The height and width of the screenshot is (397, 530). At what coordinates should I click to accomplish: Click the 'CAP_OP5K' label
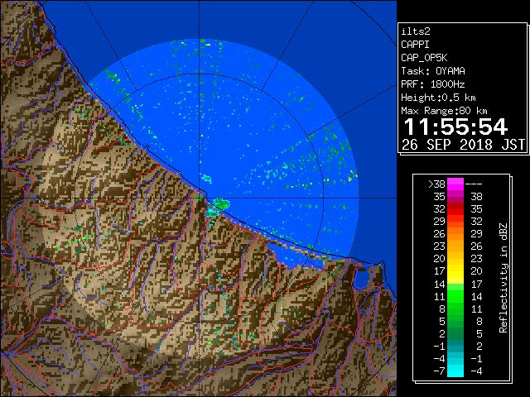click(424, 58)
